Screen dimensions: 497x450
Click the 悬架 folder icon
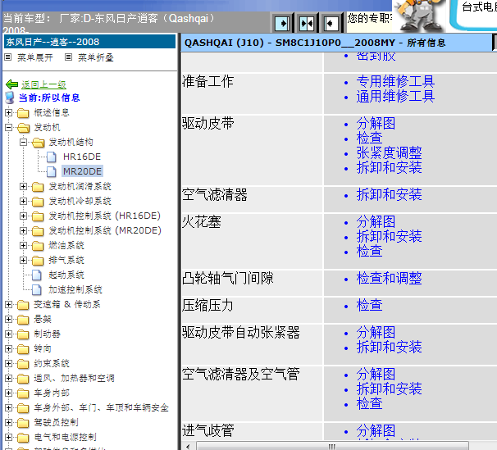coord(23,319)
